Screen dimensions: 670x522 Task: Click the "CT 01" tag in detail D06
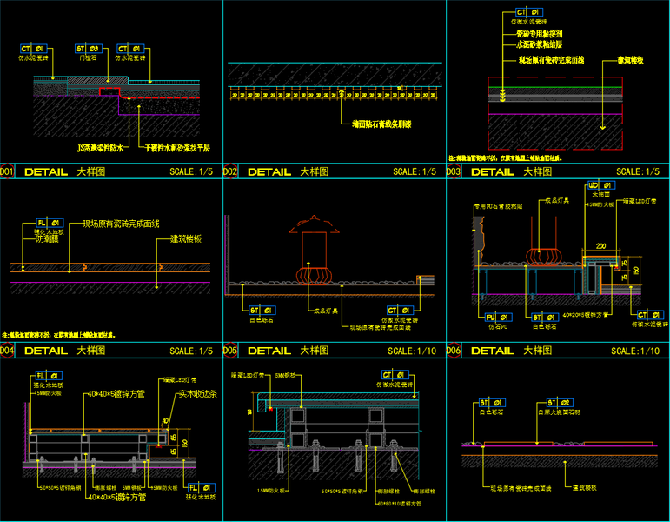650,315
